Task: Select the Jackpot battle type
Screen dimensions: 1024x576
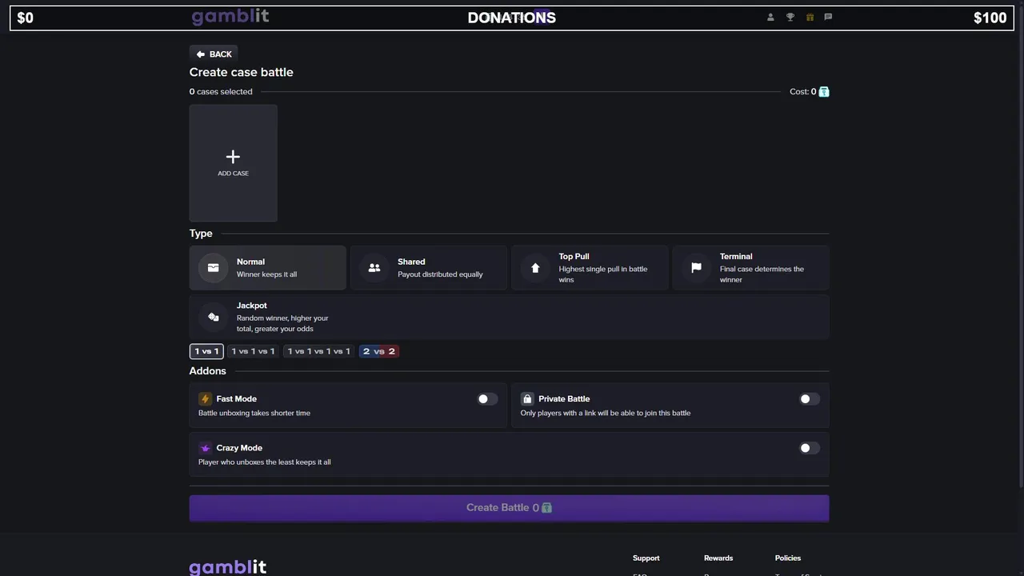Action: click(509, 317)
